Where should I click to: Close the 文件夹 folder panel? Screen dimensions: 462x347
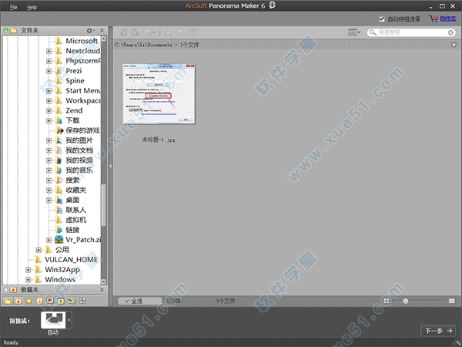tap(102, 30)
